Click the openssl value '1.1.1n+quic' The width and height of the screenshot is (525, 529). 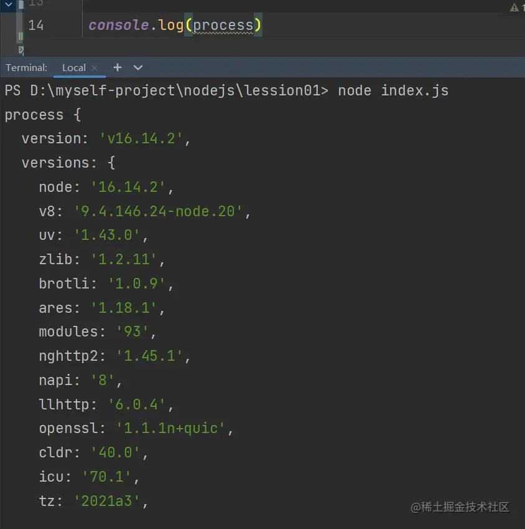[170, 429]
